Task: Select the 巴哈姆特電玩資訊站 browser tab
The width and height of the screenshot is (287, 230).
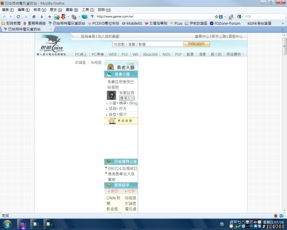Action: pyautogui.click(x=27, y=29)
